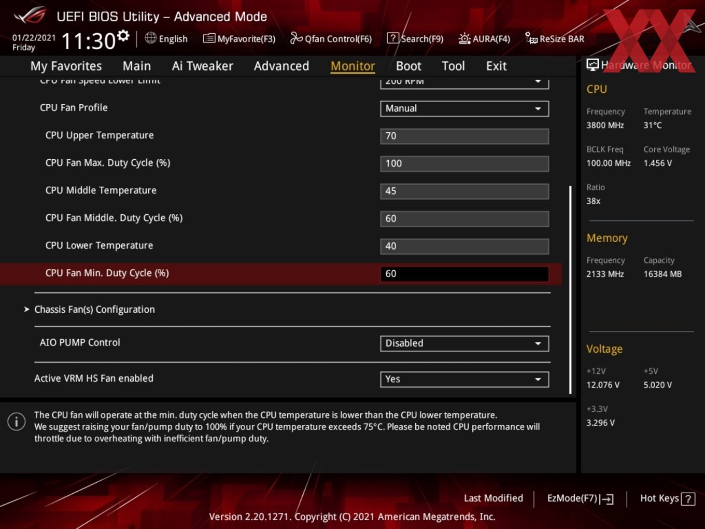The height and width of the screenshot is (529, 705).
Task: Expand Chassis Fan(s) Configuration submenu
Action: (x=94, y=310)
